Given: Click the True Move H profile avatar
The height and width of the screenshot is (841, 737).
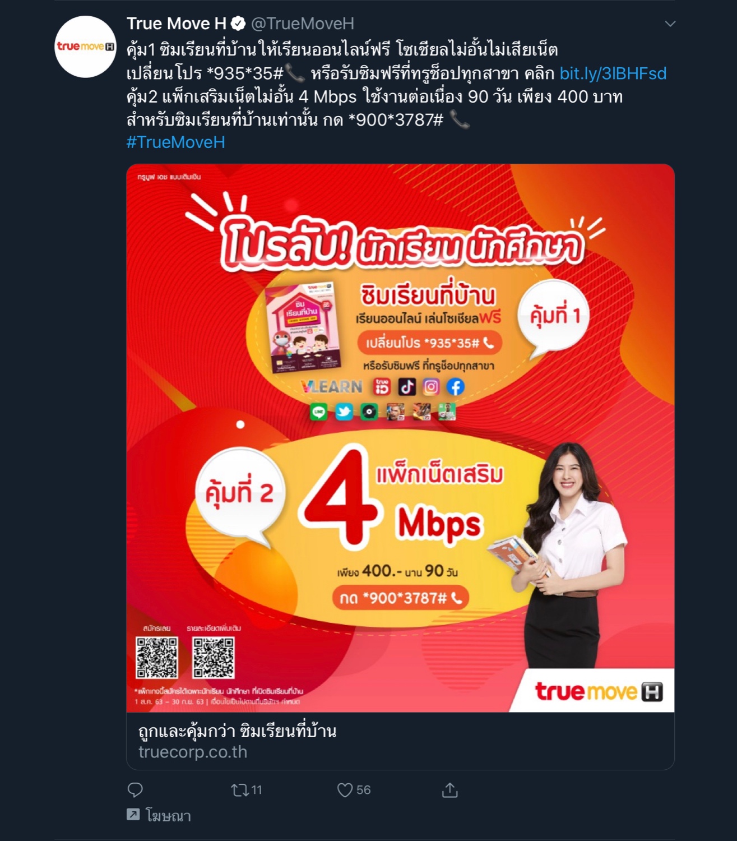Looking at the screenshot, I should coord(85,47).
